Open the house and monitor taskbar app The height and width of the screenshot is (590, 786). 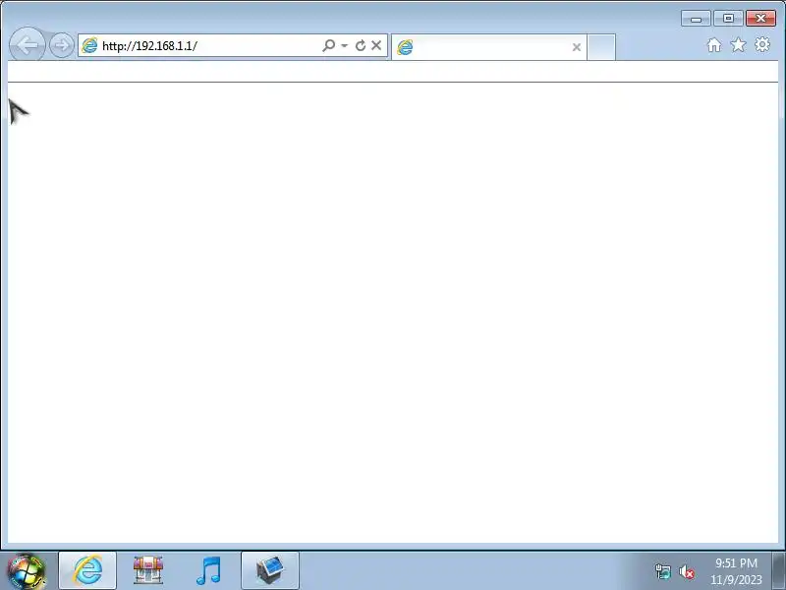click(x=270, y=570)
